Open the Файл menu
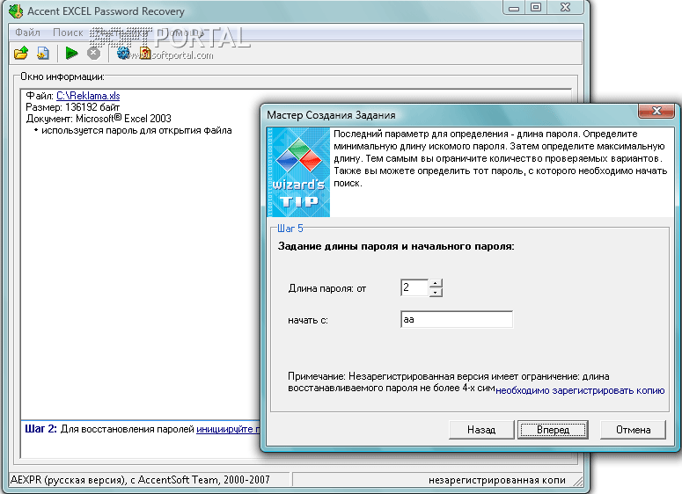 click(x=27, y=33)
